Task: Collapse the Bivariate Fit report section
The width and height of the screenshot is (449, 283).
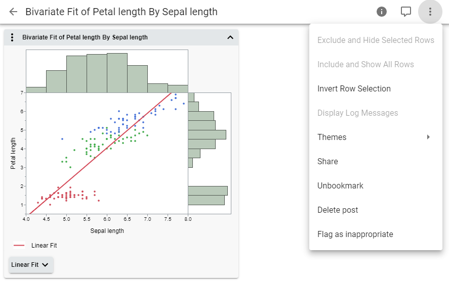Action: click(230, 37)
